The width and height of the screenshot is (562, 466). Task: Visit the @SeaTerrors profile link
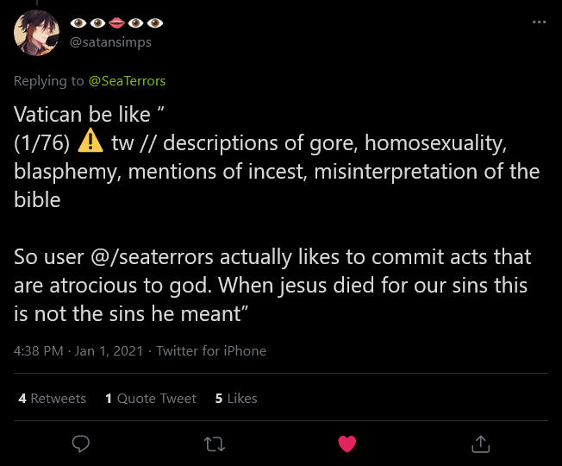pos(127,80)
